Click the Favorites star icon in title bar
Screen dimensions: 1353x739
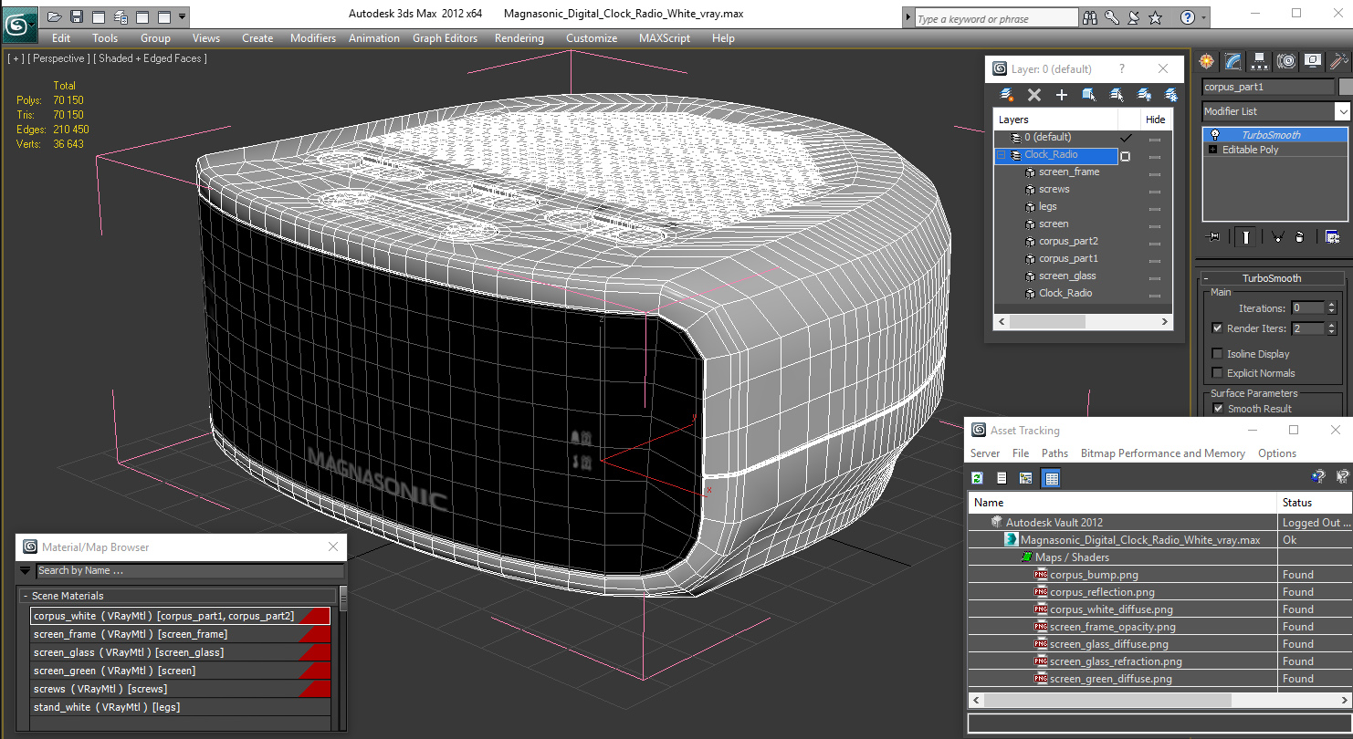1156,17
